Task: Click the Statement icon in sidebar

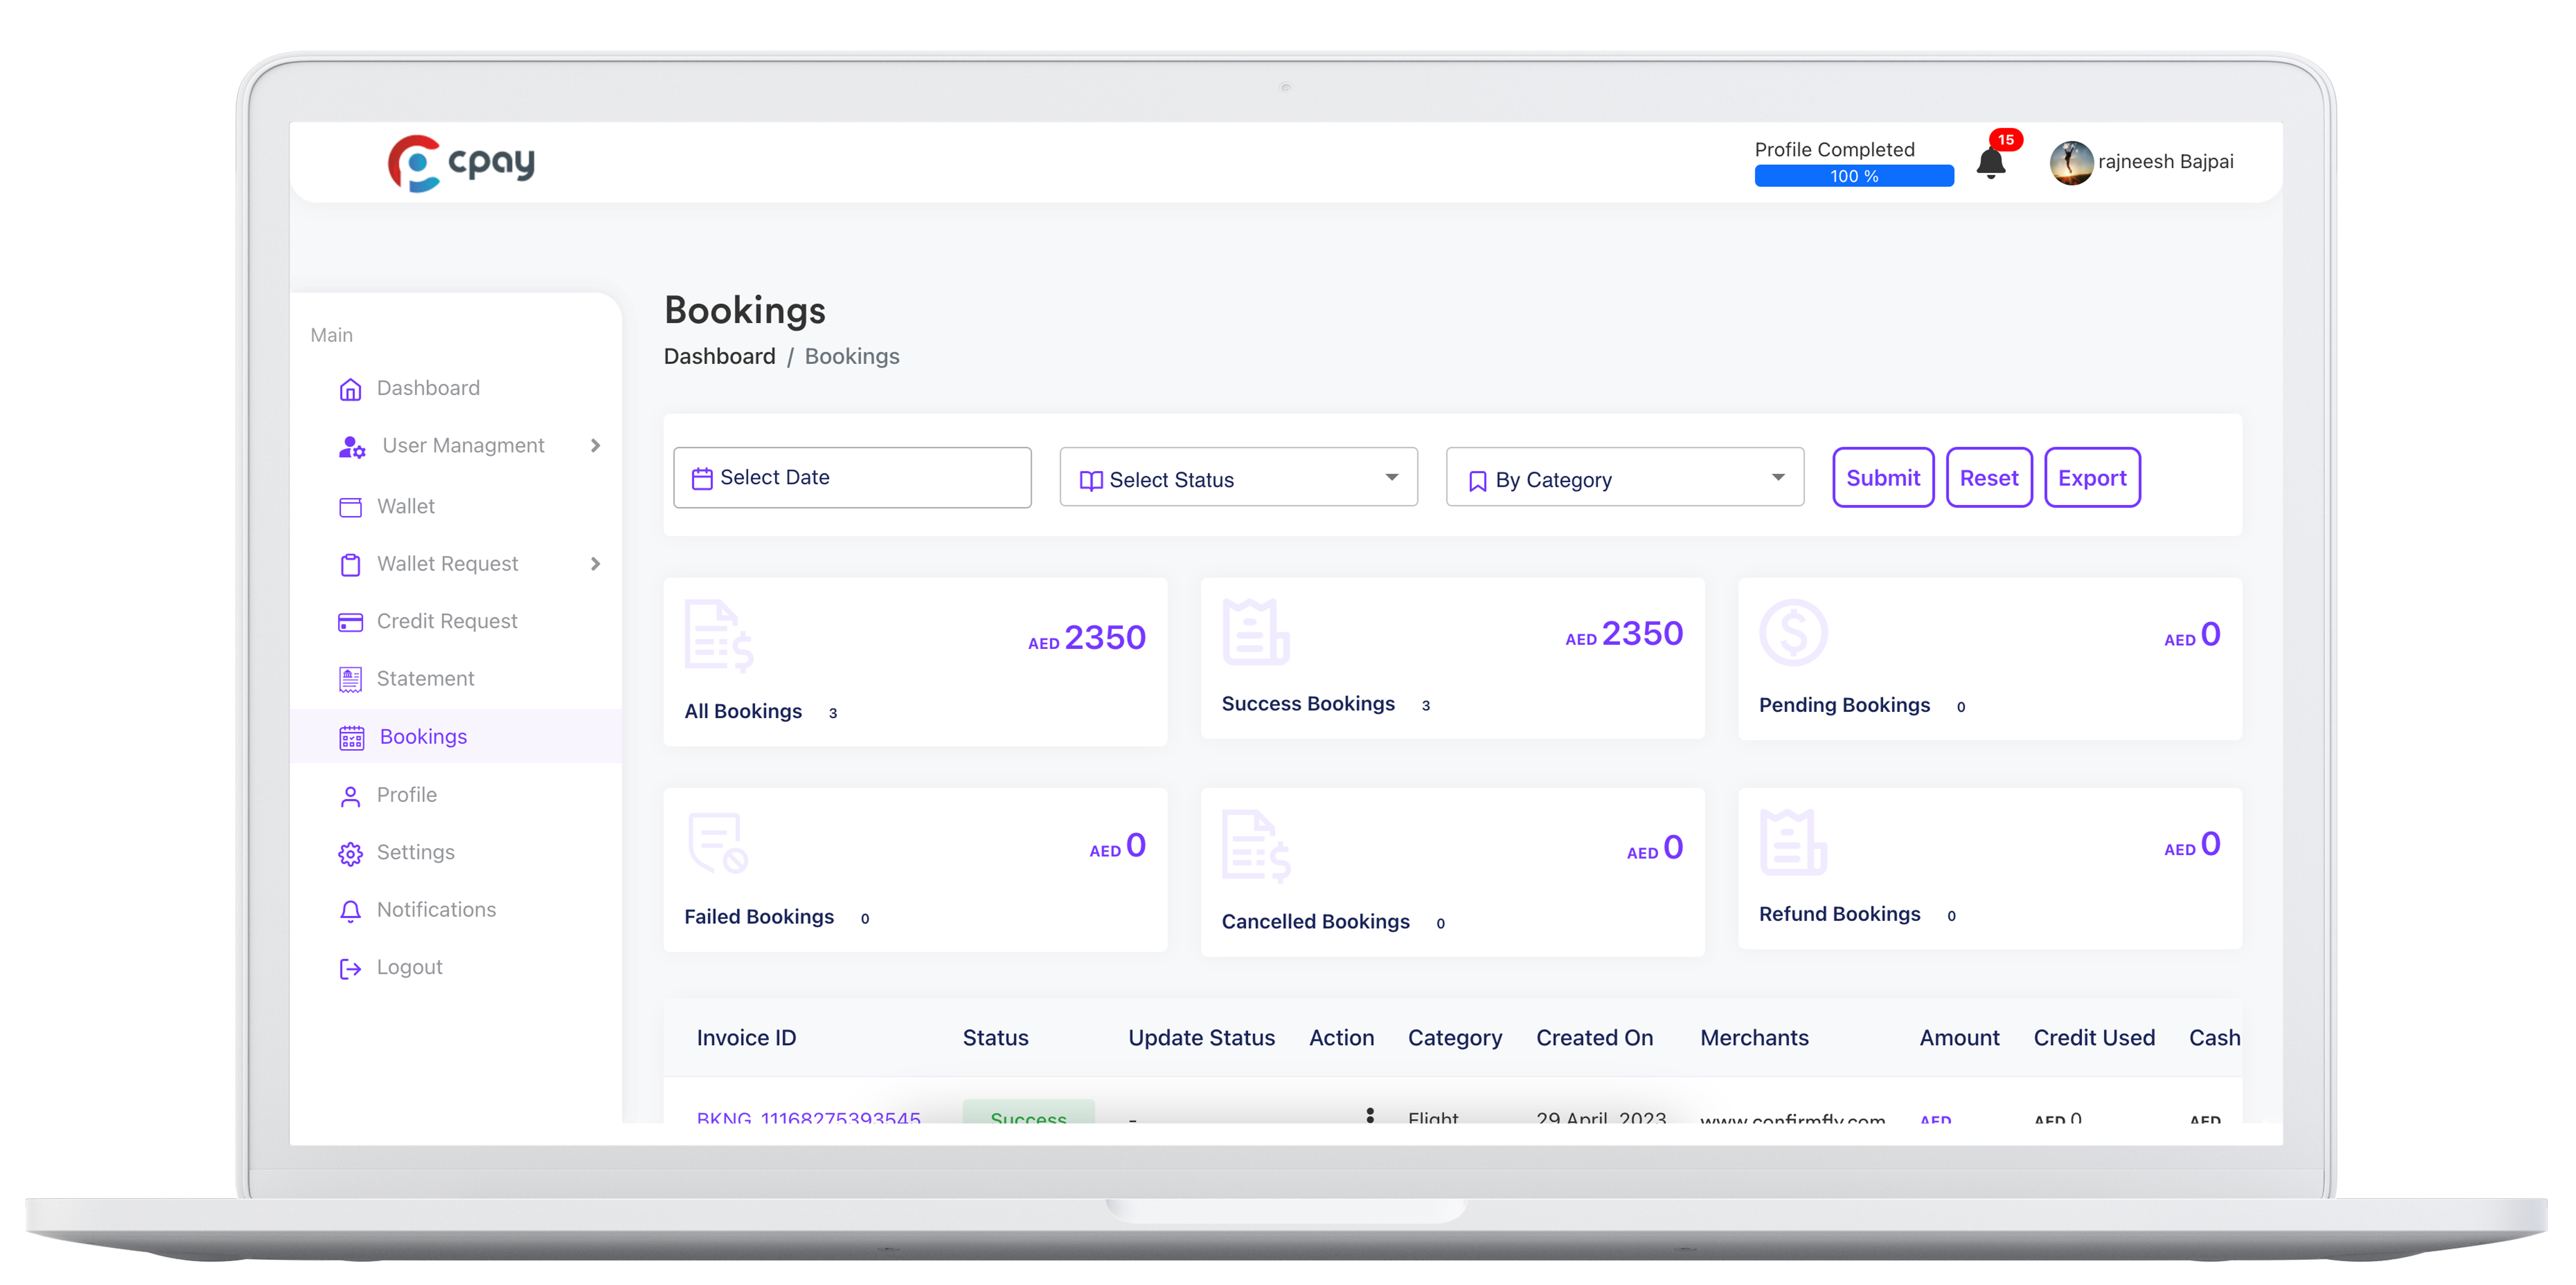Action: (x=350, y=679)
